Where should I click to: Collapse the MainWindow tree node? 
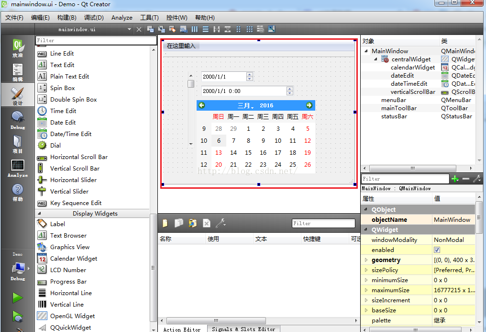click(x=366, y=51)
